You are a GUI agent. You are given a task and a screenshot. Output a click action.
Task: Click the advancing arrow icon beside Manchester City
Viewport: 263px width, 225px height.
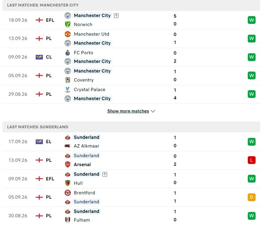[x=116, y=15]
